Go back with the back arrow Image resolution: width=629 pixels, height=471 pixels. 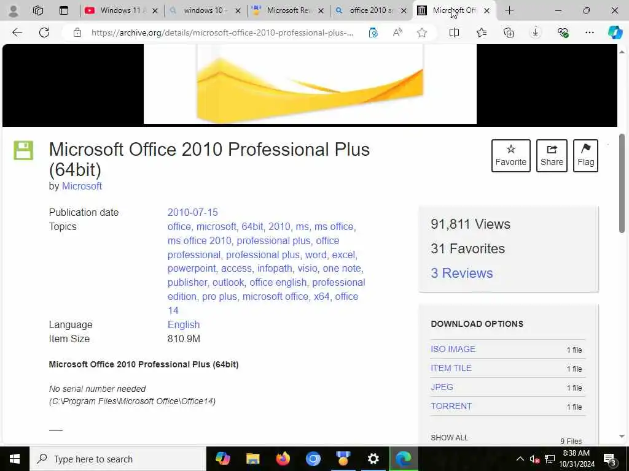[x=17, y=33]
